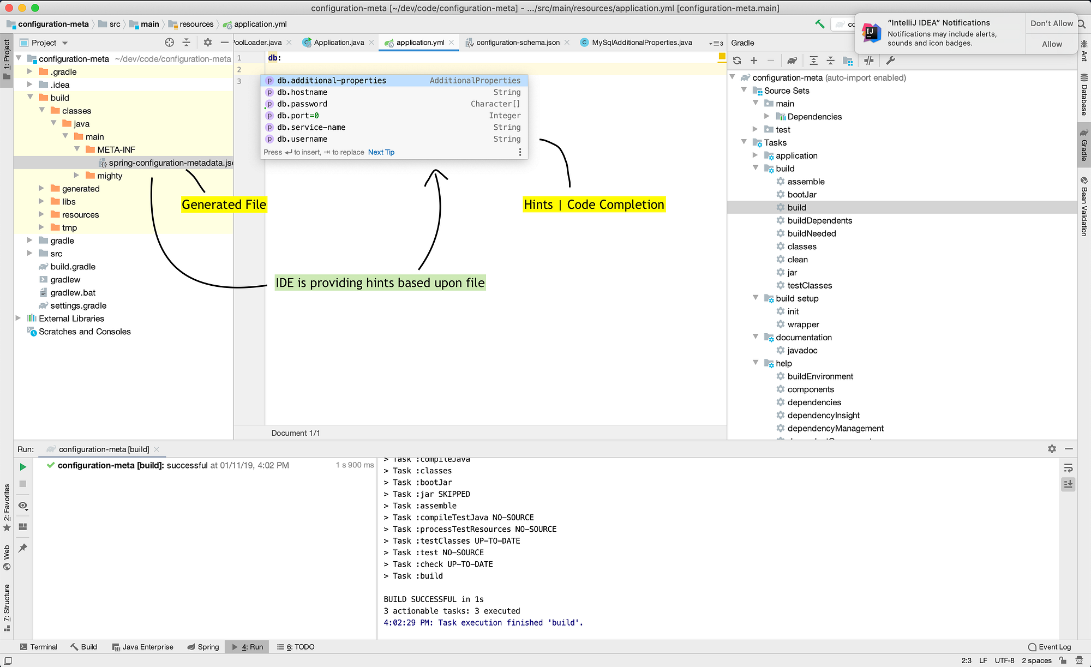Open the Ant tool window

pos(1084,50)
